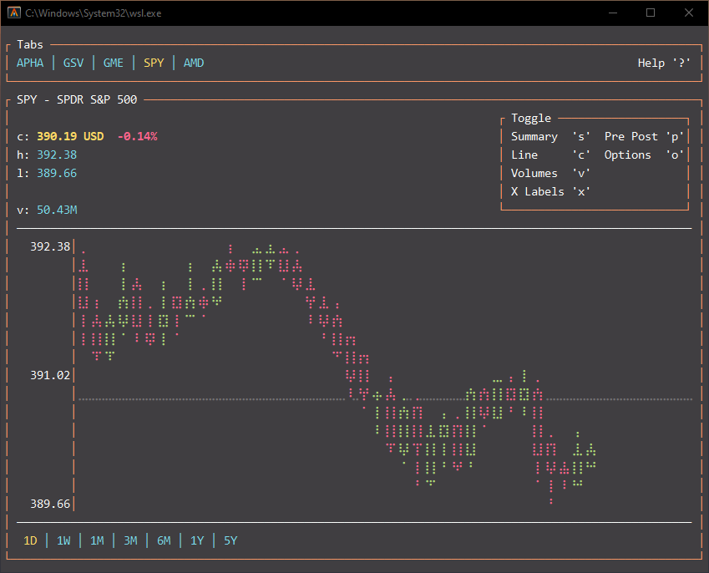Choose the 6M time range
709x573 pixels.
click(x=164, y=540)
